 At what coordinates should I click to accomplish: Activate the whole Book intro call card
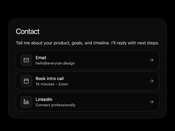coord(87,81)
